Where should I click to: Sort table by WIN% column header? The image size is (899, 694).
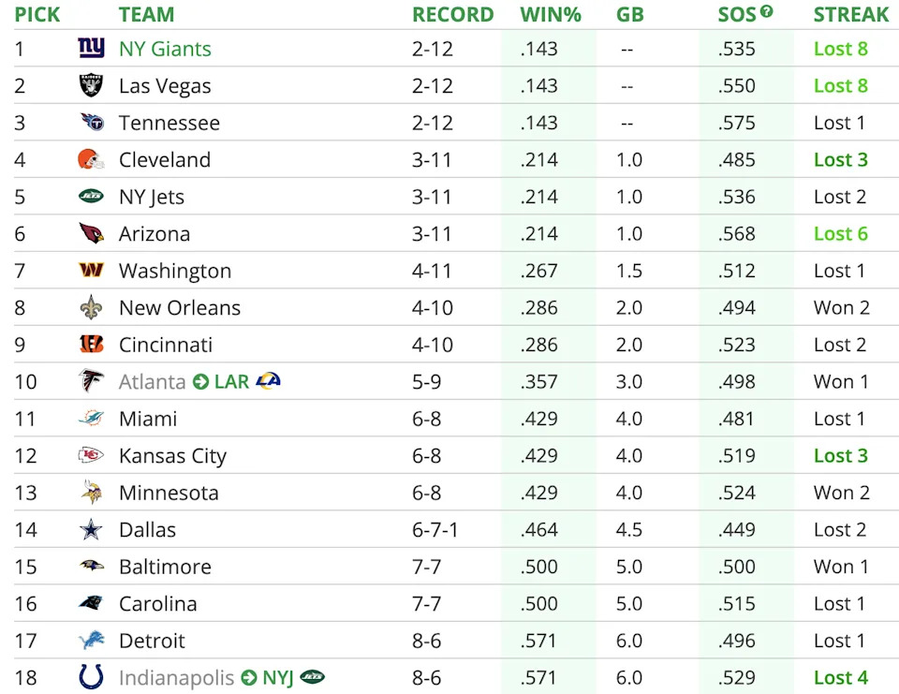(x=550, y=15)
